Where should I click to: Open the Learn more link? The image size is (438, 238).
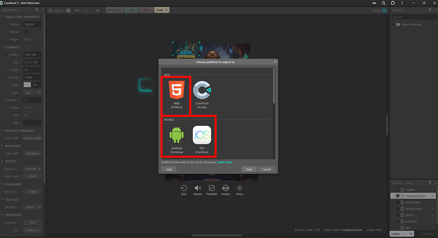(x=224, y=162)
